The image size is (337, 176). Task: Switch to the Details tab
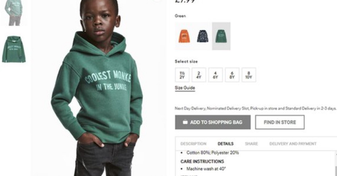(226, 144)
